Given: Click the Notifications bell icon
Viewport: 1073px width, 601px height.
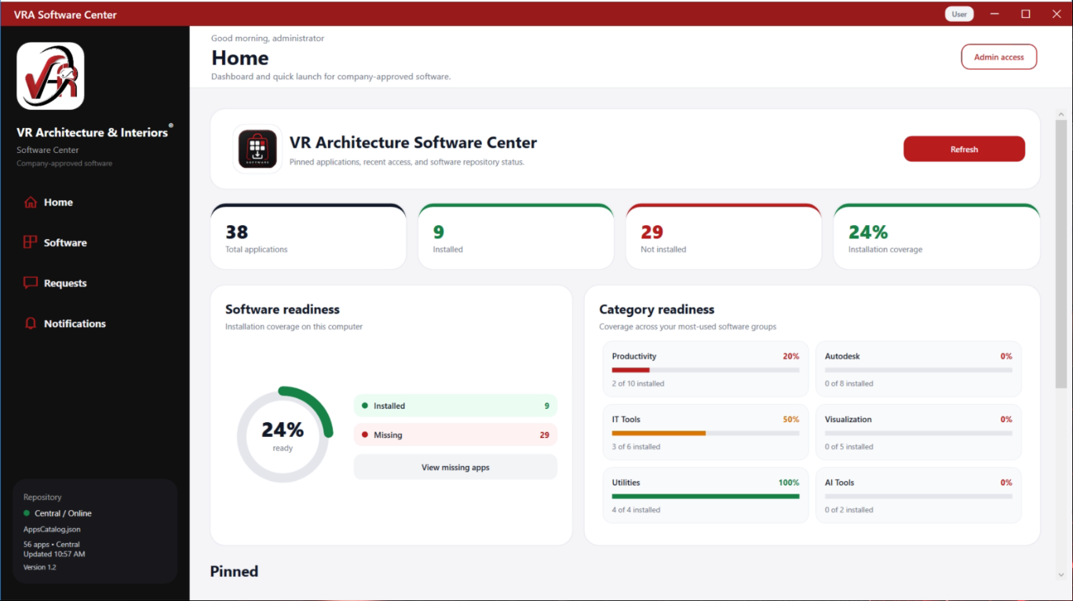Looking at the screenshot, I should click(31, 323).
